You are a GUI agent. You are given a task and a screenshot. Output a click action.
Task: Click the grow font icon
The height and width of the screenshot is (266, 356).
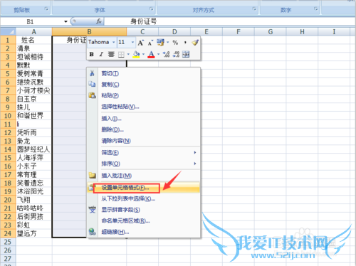140,43
